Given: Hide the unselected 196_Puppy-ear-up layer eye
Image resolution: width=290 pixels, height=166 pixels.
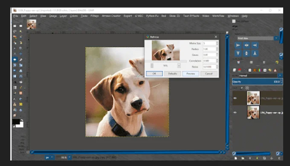Looking at the screenshot, I should pos(235,112).
